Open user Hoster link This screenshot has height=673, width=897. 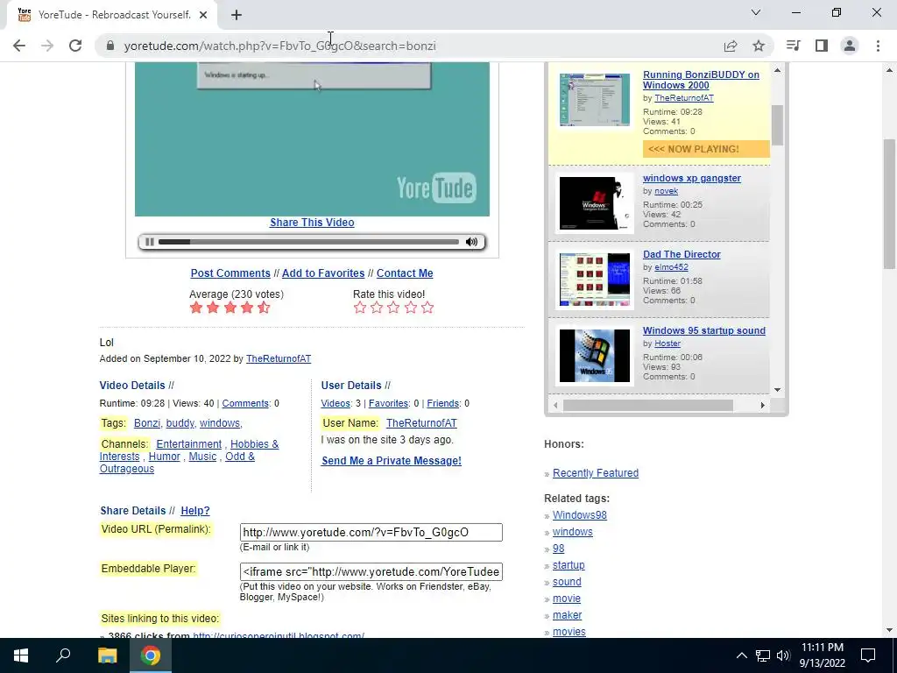[x=667, y=344]
